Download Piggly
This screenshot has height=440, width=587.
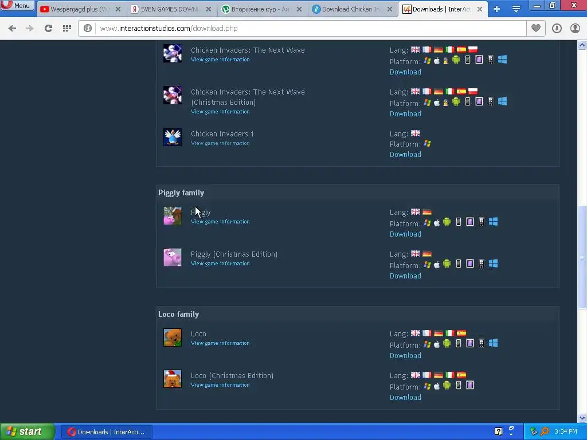pyautogui.click(x=405, y=234)
